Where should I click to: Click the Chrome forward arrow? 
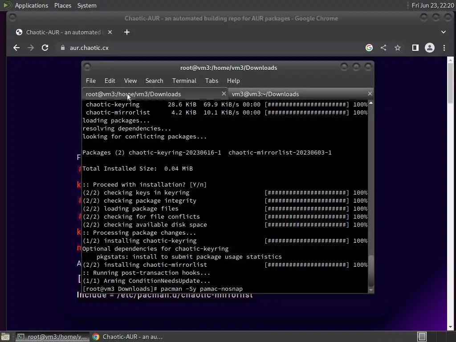(31, 48)
